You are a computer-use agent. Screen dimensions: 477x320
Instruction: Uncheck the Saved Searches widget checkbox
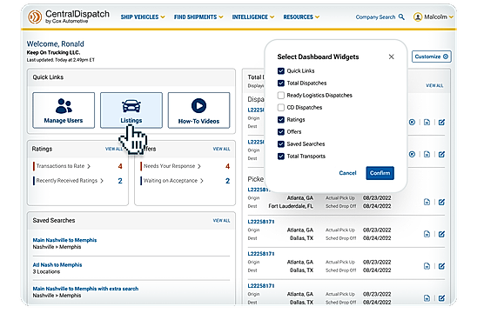[281, 143]
